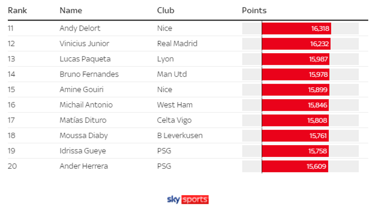This screenshot has height=212, width=381.
Task: Click the 15,987 points bar
Action: (295, 59)
